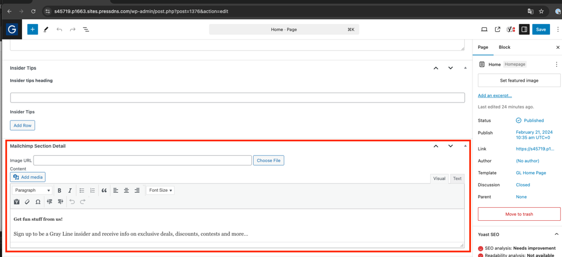Viewport: 562px width, 257px height.
Task: Click the special character omega icon
Action: pyautogui.click(x=38, y=202)
